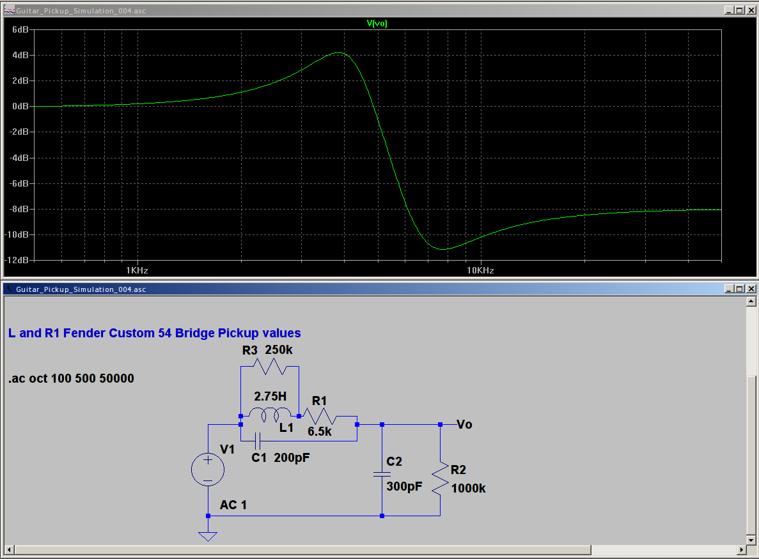Select the inductor L1 symbol
The width and height of the screenshot is (759, 559).
click(x=270, y=415)
